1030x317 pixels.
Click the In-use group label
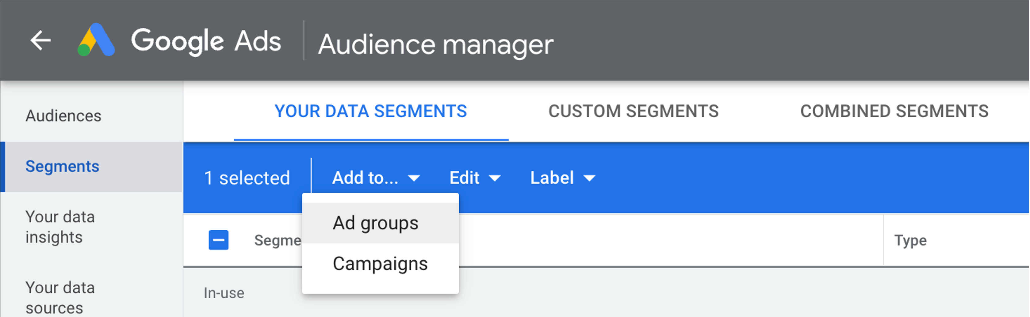tap(224, 293)
